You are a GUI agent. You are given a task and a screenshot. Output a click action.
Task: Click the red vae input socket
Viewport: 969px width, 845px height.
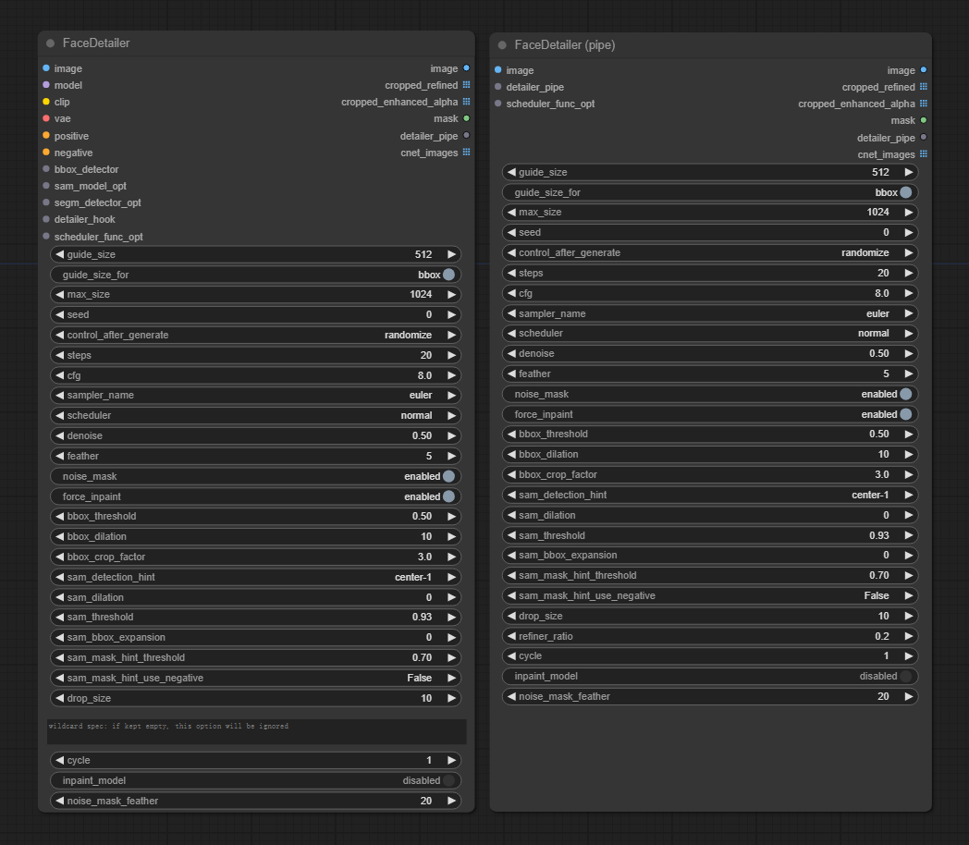coord(46,118)
